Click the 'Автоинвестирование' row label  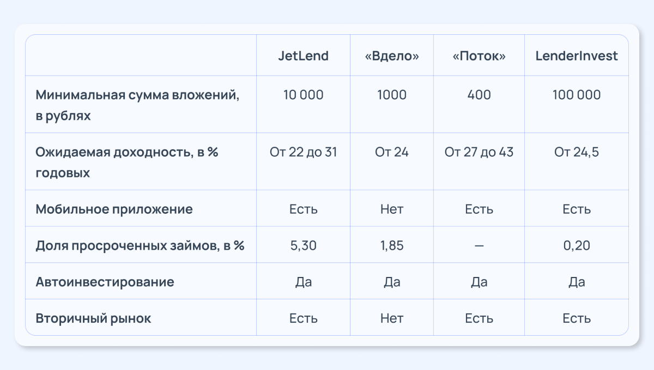[105, 282]
